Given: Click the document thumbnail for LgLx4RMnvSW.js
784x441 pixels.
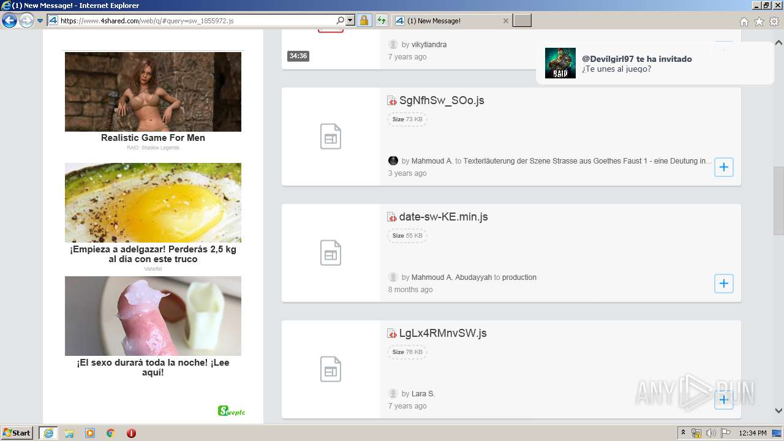Looking at the screenshot, I should pos(331,369).
